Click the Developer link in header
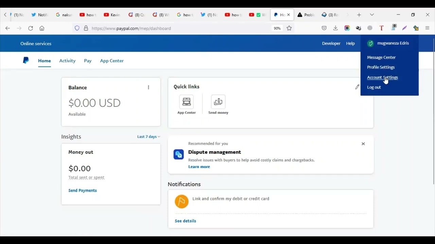 [331, 43]
